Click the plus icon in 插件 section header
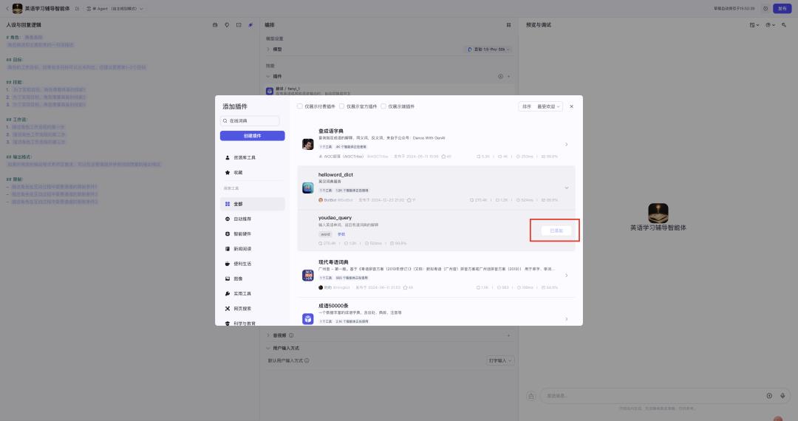The width and height of the screenshot is (798, 421). point(509,76)
